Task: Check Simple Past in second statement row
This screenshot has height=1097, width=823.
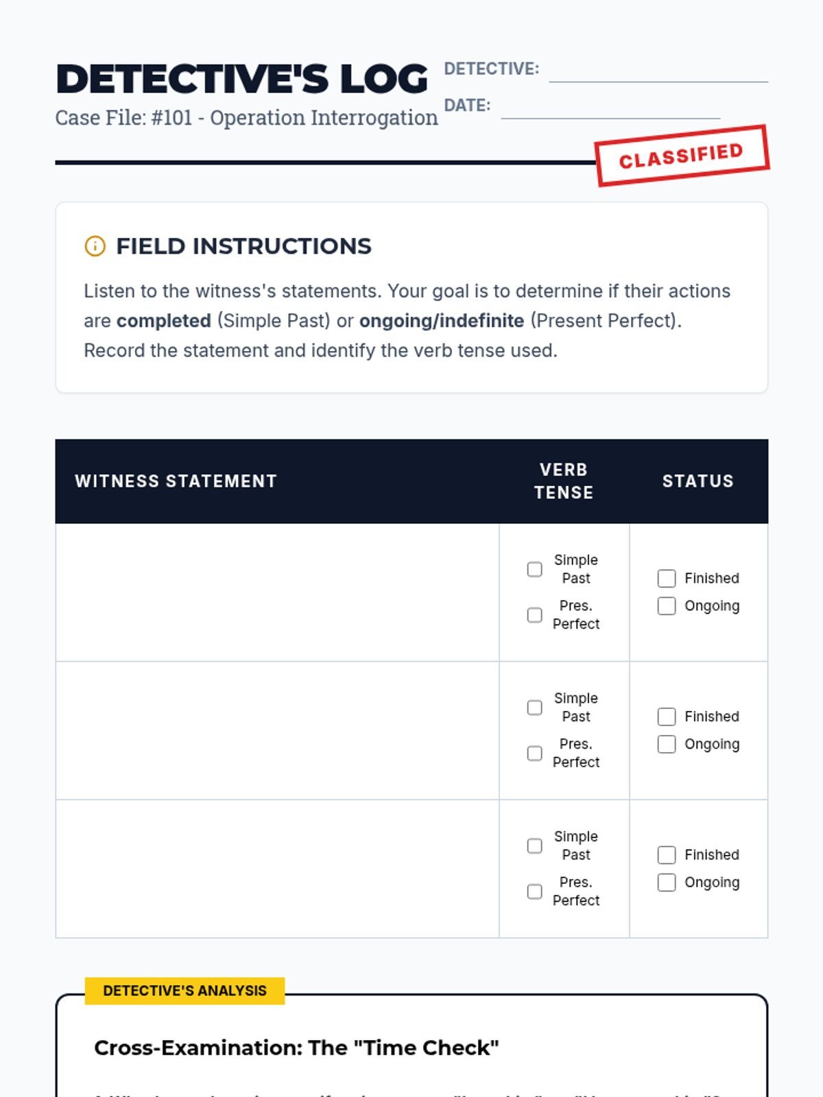Action: pos(534,708)
